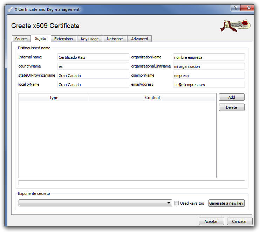
Task: Click the XCA key icon in title bar
Action: [x=10, y=9]
